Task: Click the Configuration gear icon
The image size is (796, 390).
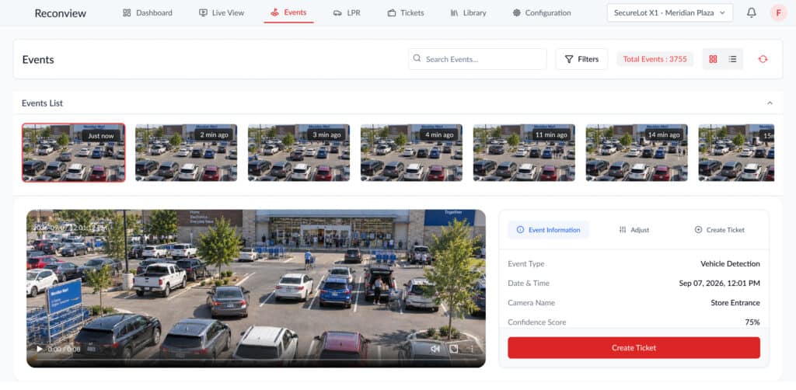Action: click(517, 12)
